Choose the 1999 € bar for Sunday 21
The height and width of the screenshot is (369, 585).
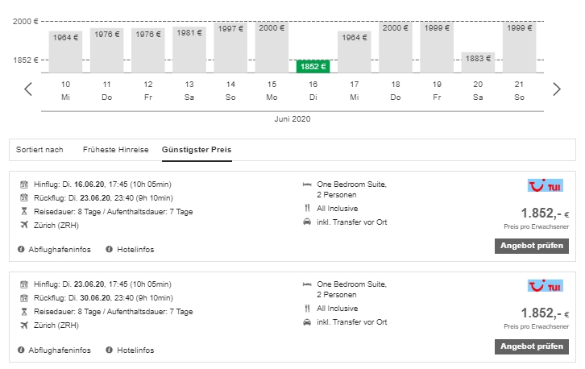coord(519,47)
